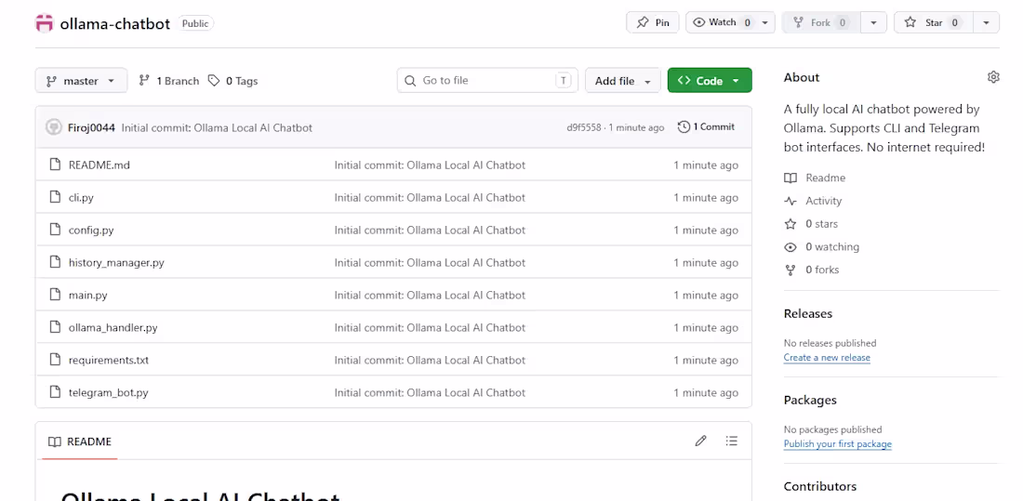Click Firoj0044's avatar in the commit row
Image resolution: width=1023 pixels, height=501 pixels.
click(54, 127)
